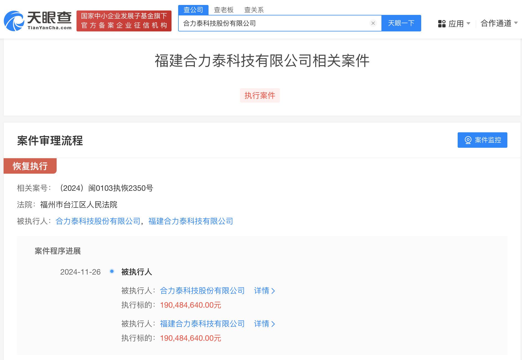Click the camera icon in 案件监控 button
522x360 pixels.
coord(468,140)
